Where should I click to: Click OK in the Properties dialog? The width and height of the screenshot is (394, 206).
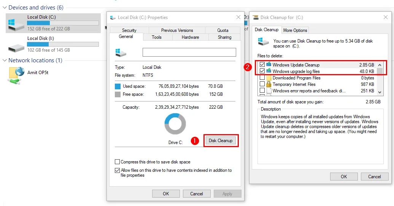point(166,194)
